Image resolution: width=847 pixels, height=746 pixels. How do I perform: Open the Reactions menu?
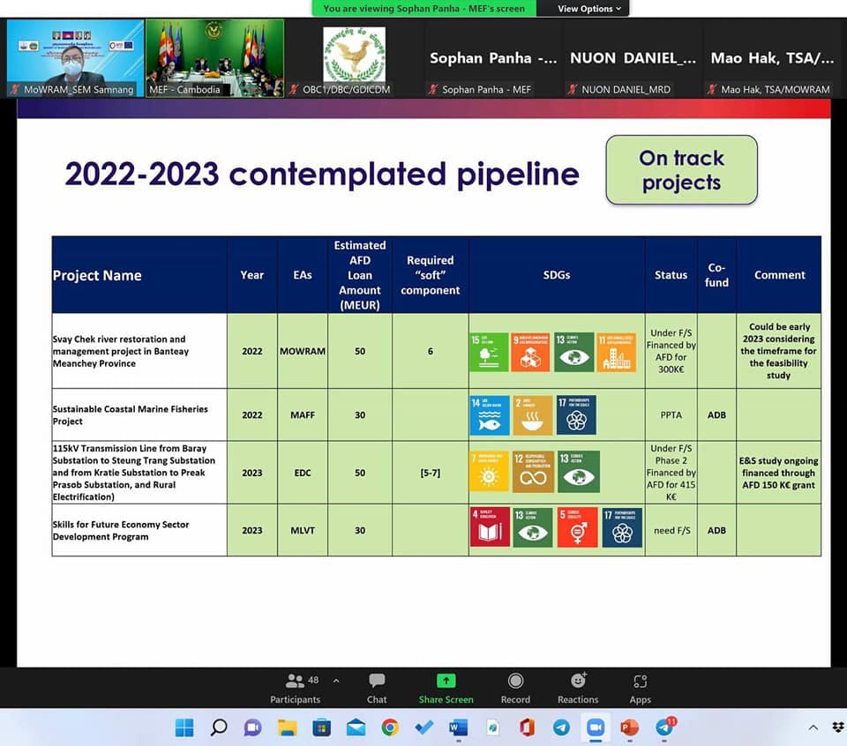click(578, 688)
